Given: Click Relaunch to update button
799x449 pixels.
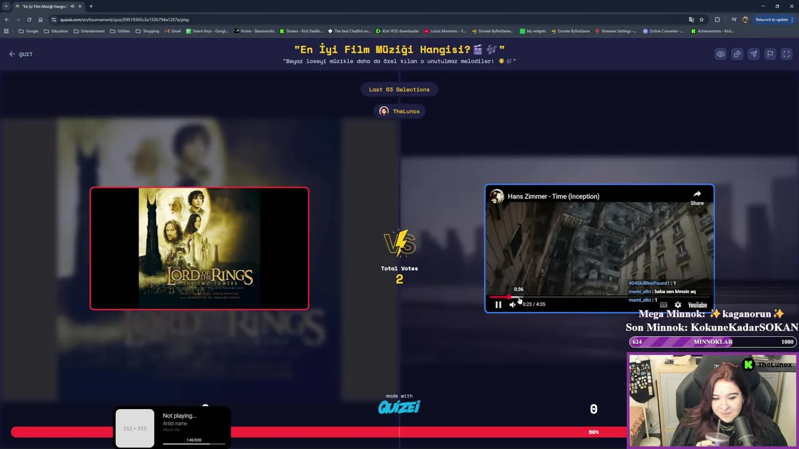Looking at the screenshot, I should 772,19.
